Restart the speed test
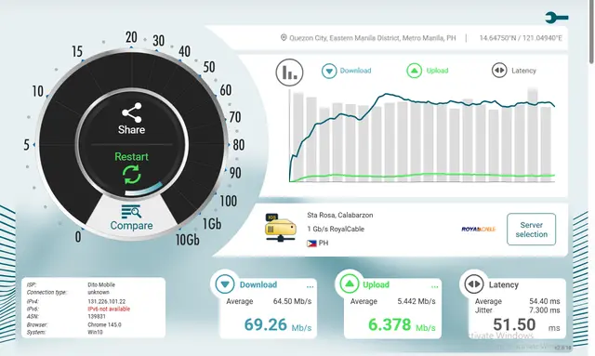This screenshot has height=356, width=595. 131,156
